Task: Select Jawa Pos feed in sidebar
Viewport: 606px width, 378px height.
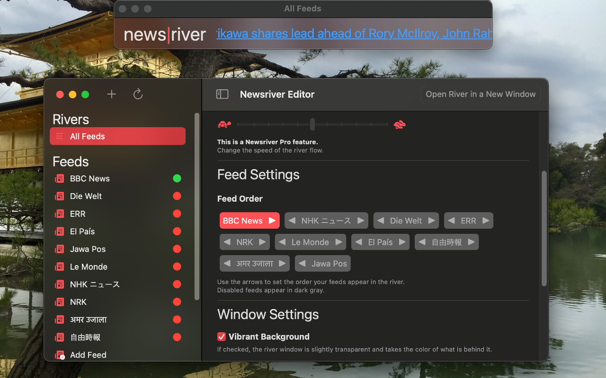Action: pyautogui.click(x=117, y=249)
